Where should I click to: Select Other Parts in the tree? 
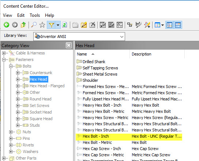tap(26, 158)
